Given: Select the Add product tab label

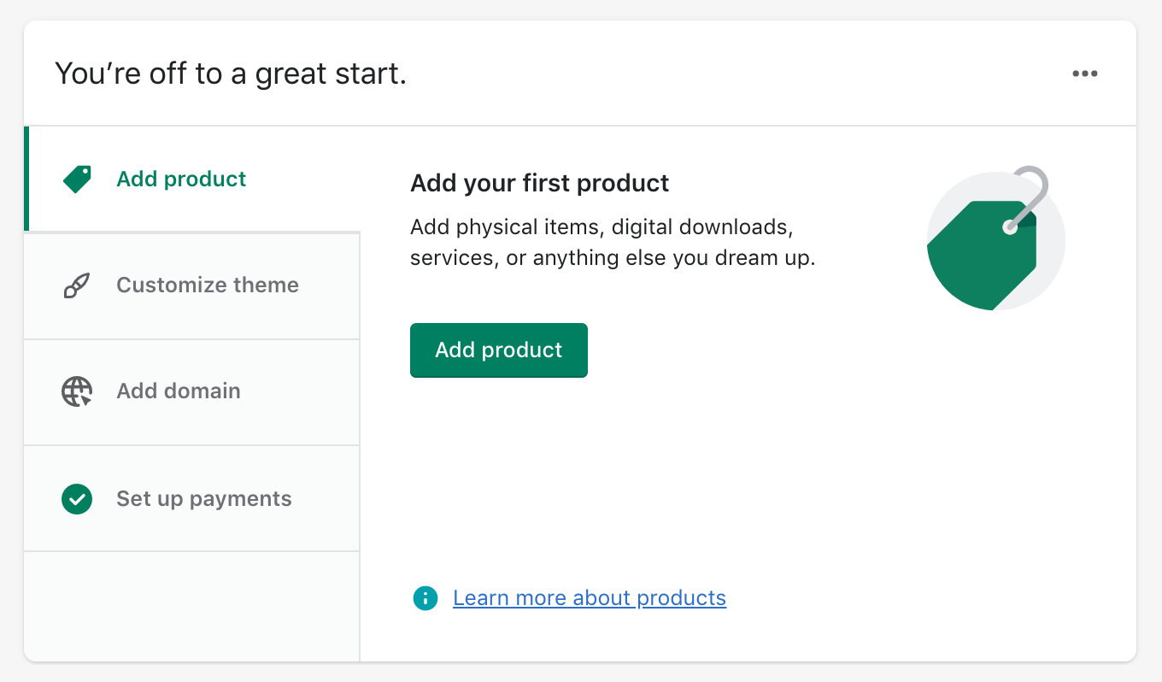Looking at the screenshot, I should click(x=181, y=179).
